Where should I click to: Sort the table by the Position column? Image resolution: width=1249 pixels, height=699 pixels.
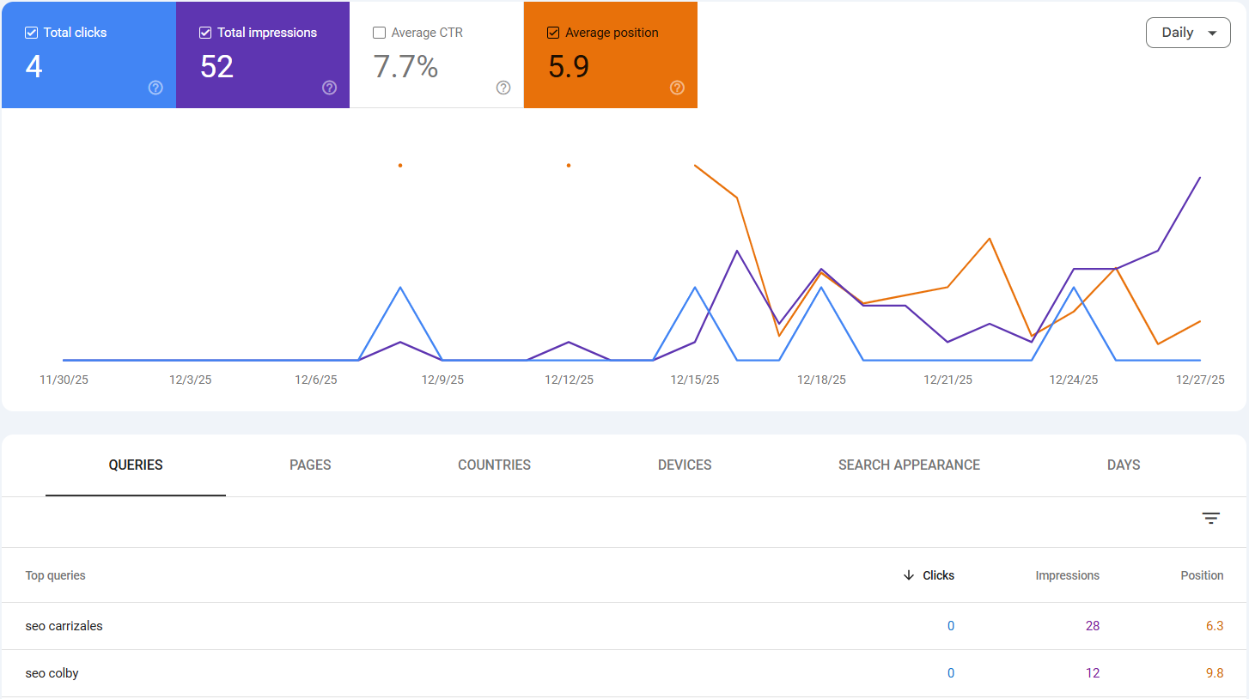(x=1202, y=575)
